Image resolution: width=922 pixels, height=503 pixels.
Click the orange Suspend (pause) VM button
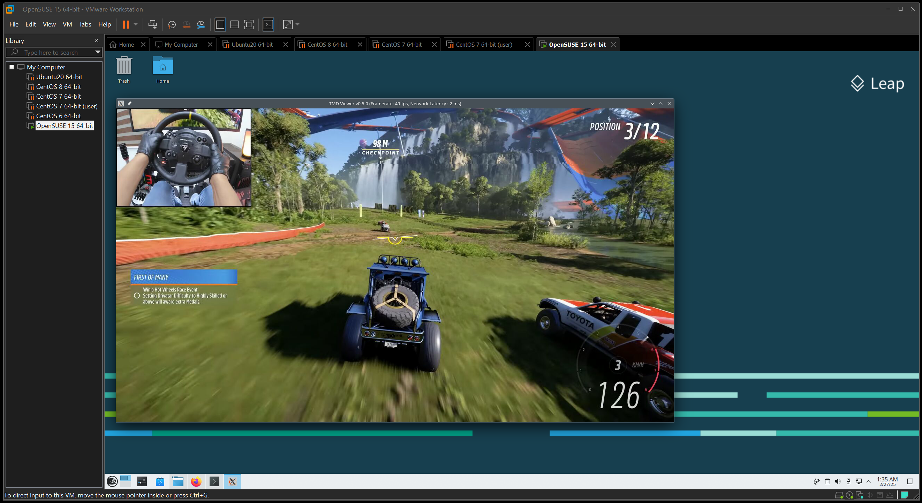point(126,24)
